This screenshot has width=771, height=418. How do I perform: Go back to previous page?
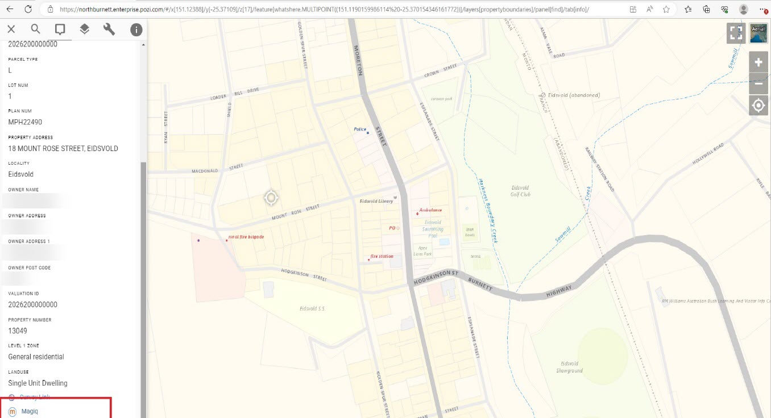click(10, 9)
